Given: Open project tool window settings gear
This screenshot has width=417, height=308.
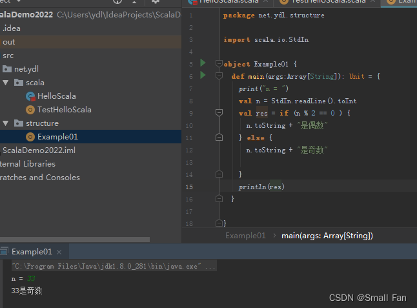Looking at the screenshot, I should tap(156, 1).
